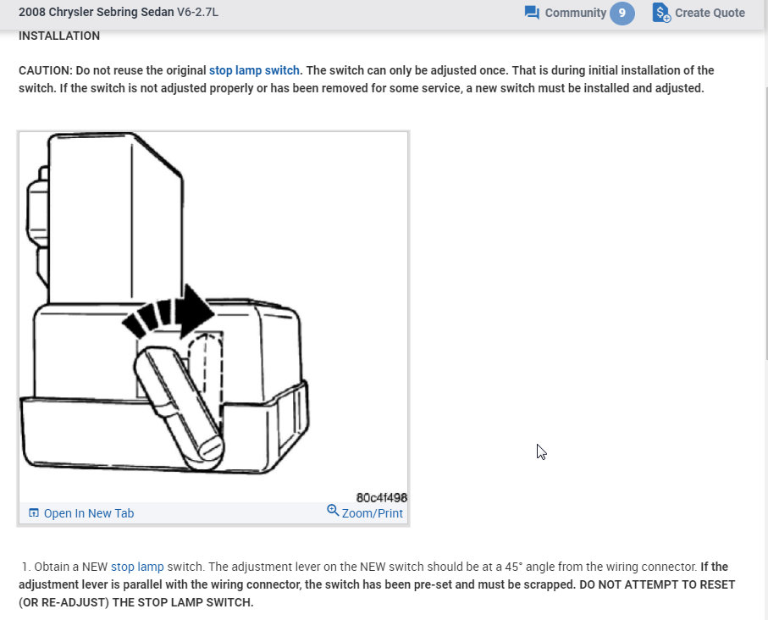Follow the 'stop lamp switch' link in the caution
The height and width of the screenshot is (620, 768).
coord(254,70)
